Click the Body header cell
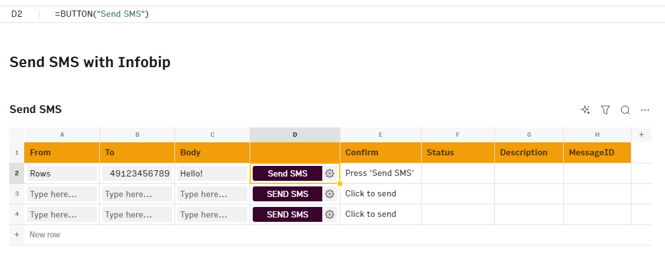The width and height of the screenshot is (665, 261). click(212, 152)
